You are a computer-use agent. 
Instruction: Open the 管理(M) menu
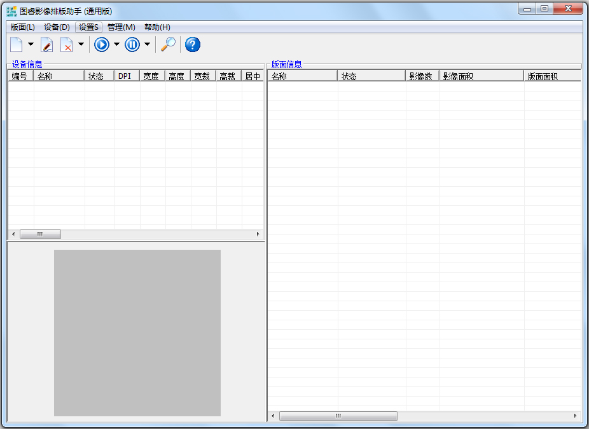click(121, 27)
